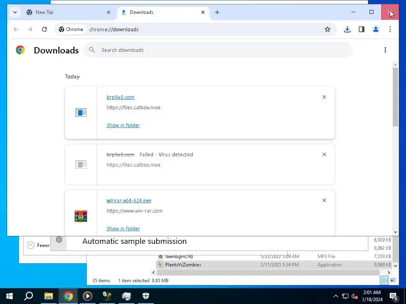Click the Chrome site info chip
This screenshot has width=406, height=304.
71,29
